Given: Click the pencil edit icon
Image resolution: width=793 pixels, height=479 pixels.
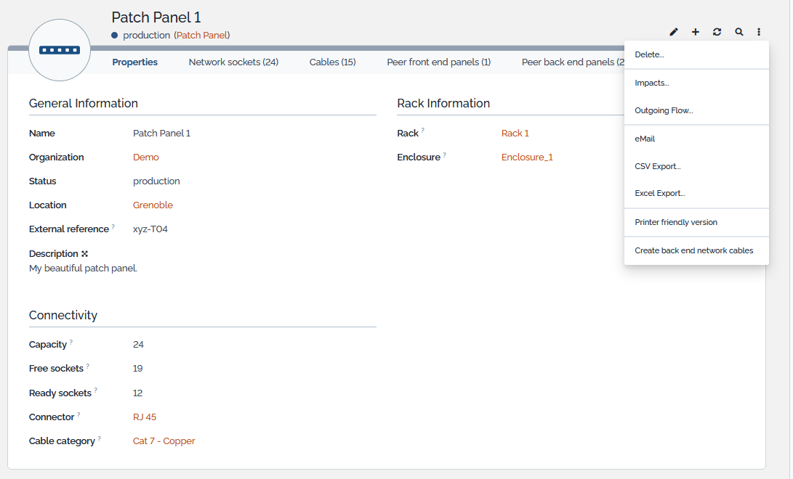Looking at the screenshot, I should click(674, 32).
